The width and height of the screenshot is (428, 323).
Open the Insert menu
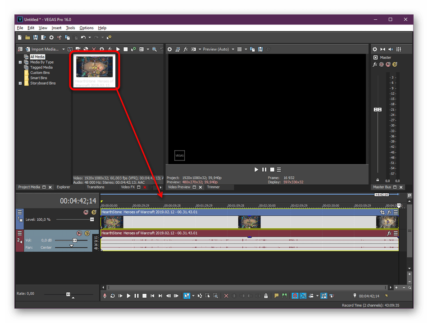[x=56, y=28]
